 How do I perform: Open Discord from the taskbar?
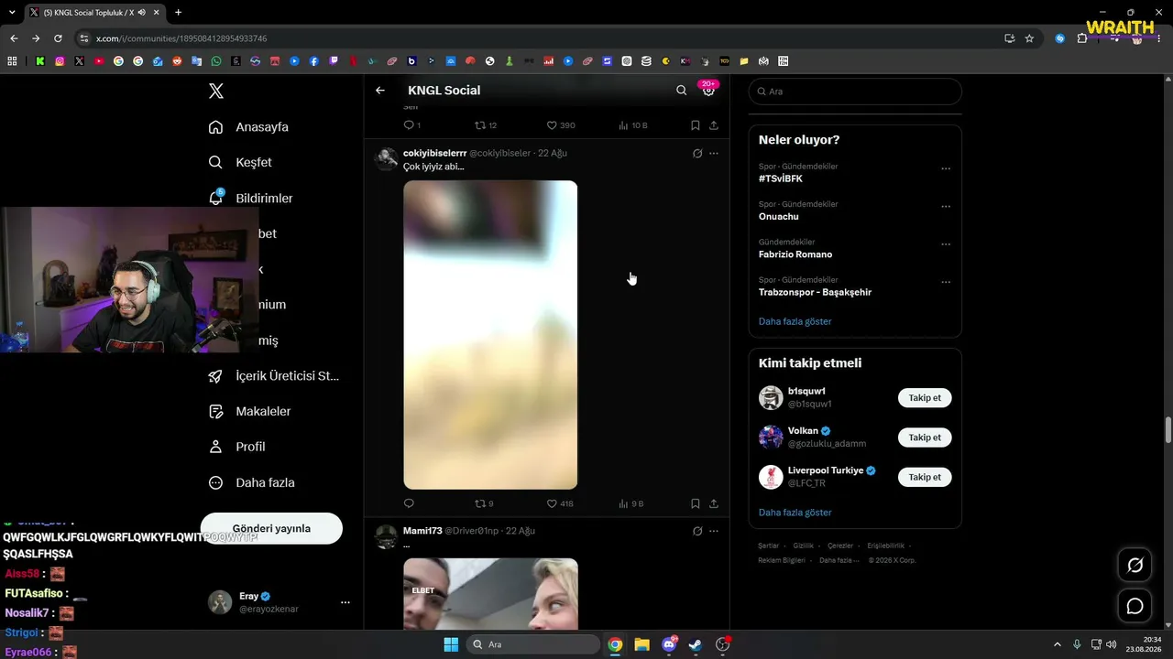click(668, 644)
